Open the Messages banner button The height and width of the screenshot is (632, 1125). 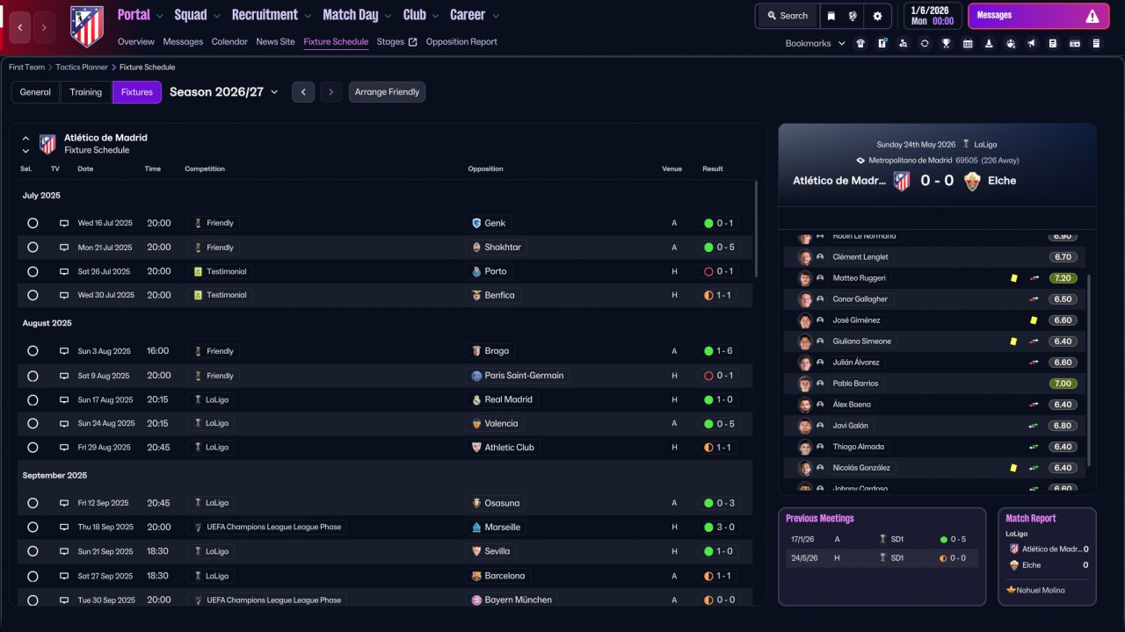point(1038,16)
